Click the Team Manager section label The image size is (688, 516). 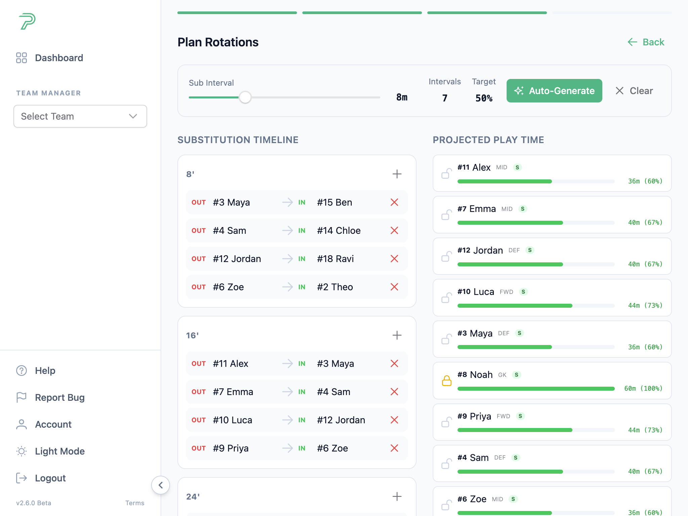(x=49, y=93)
